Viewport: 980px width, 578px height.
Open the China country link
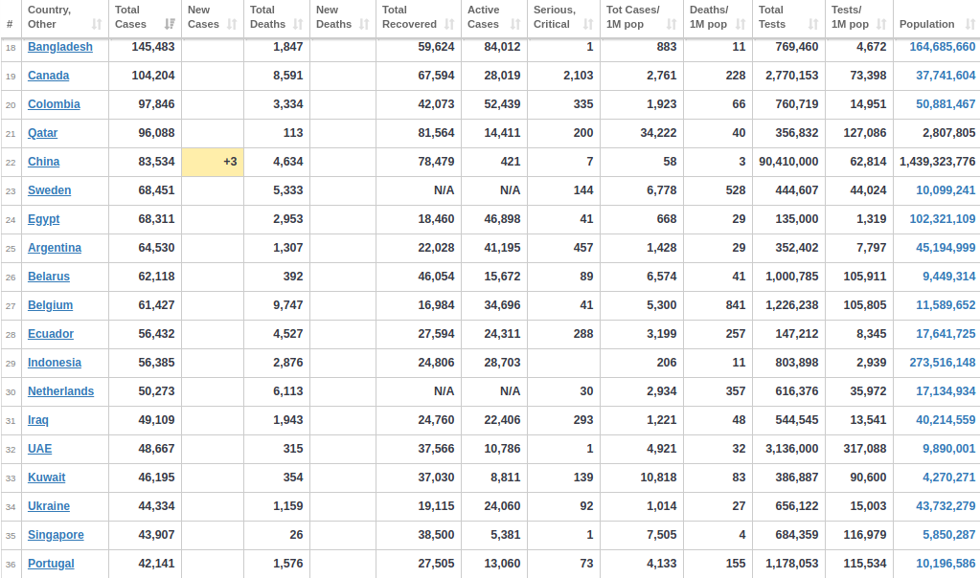44,162
